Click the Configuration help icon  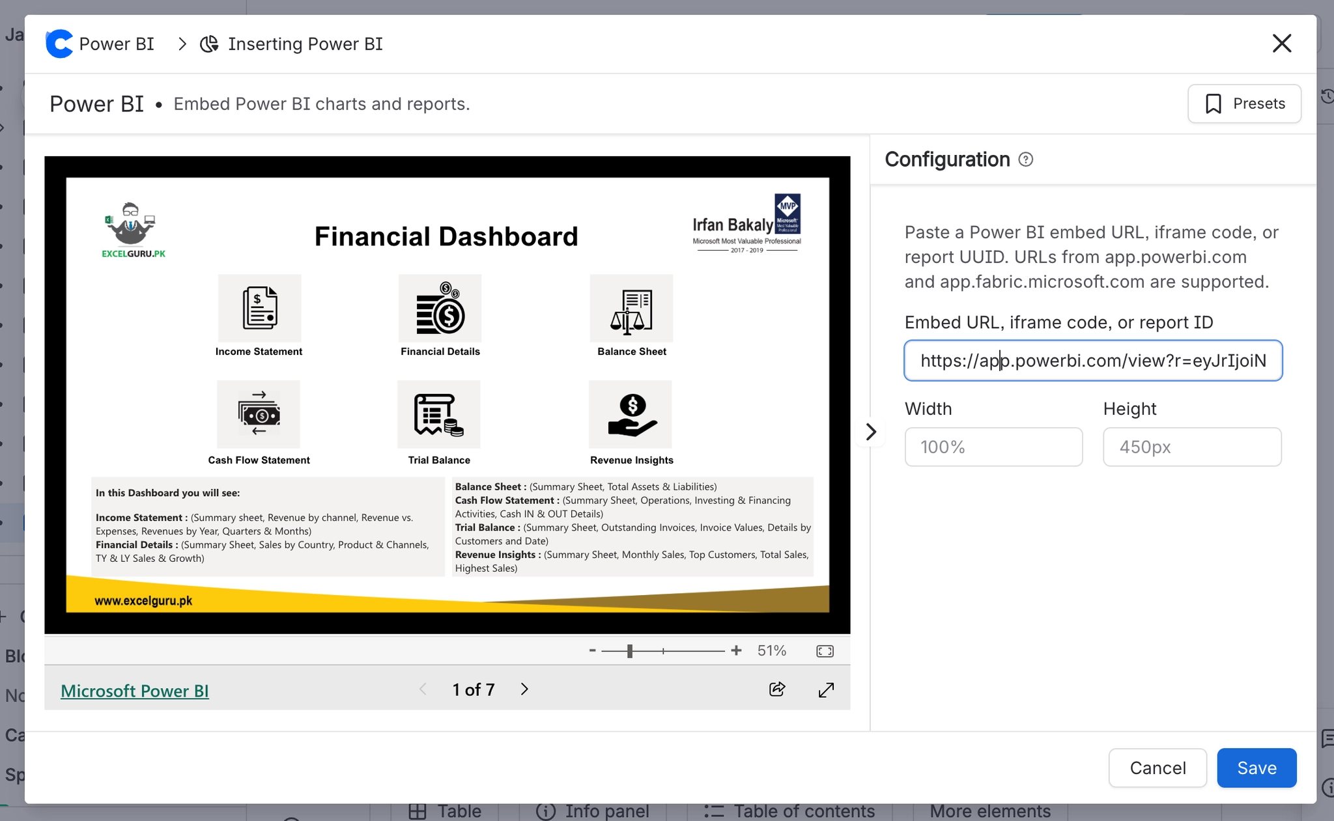tap(1026, 160)
